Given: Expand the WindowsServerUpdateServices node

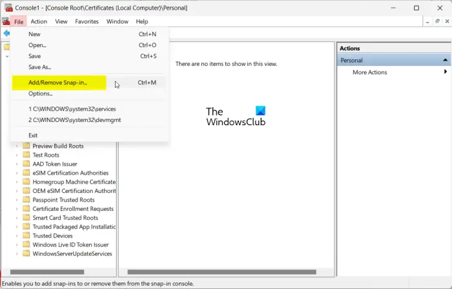Looking at the screenshot, I should point(17,254).
